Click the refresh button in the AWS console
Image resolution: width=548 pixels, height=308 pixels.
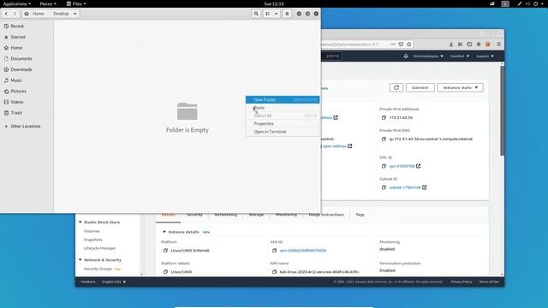coord(396,87)
